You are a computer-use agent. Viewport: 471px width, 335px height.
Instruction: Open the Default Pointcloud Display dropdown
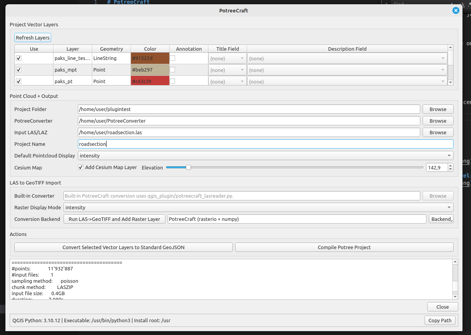[265, 156]
